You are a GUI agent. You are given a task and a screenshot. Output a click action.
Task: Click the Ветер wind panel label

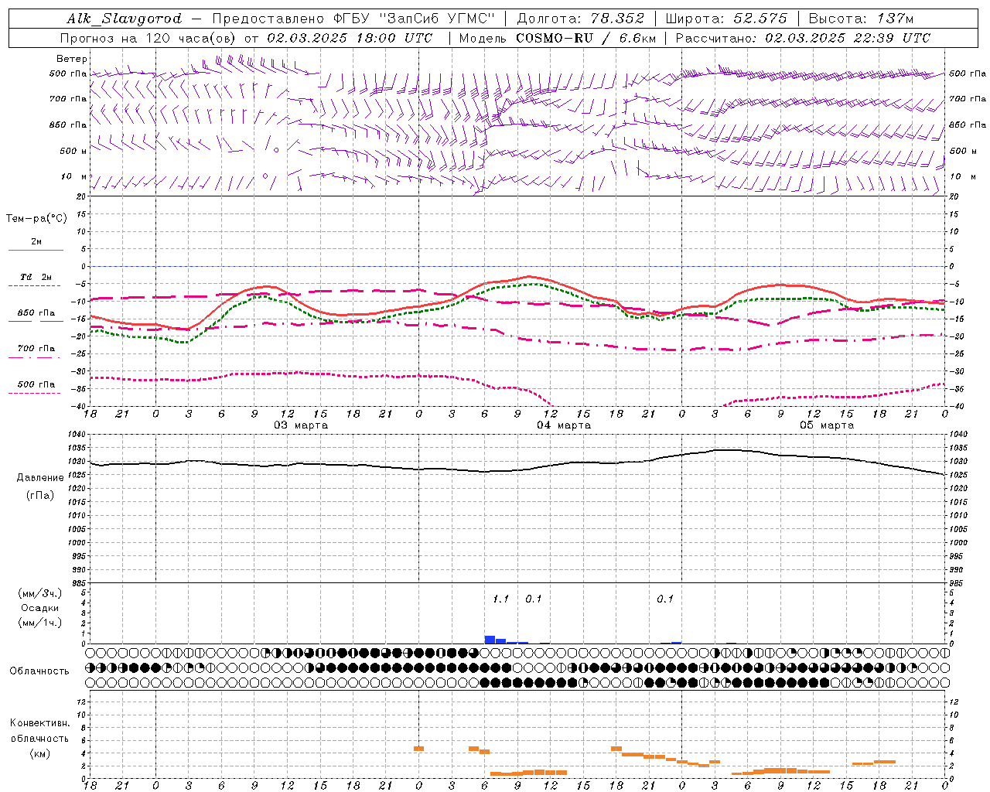point(72,59)
